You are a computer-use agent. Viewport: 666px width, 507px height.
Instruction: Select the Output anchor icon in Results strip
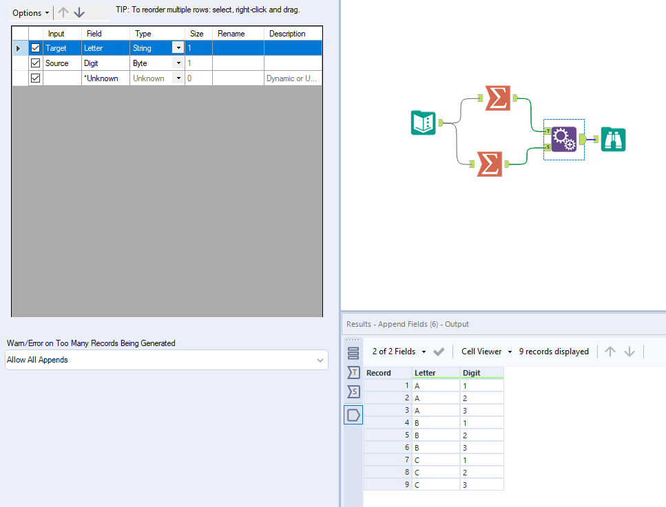[x=353, y=414]
